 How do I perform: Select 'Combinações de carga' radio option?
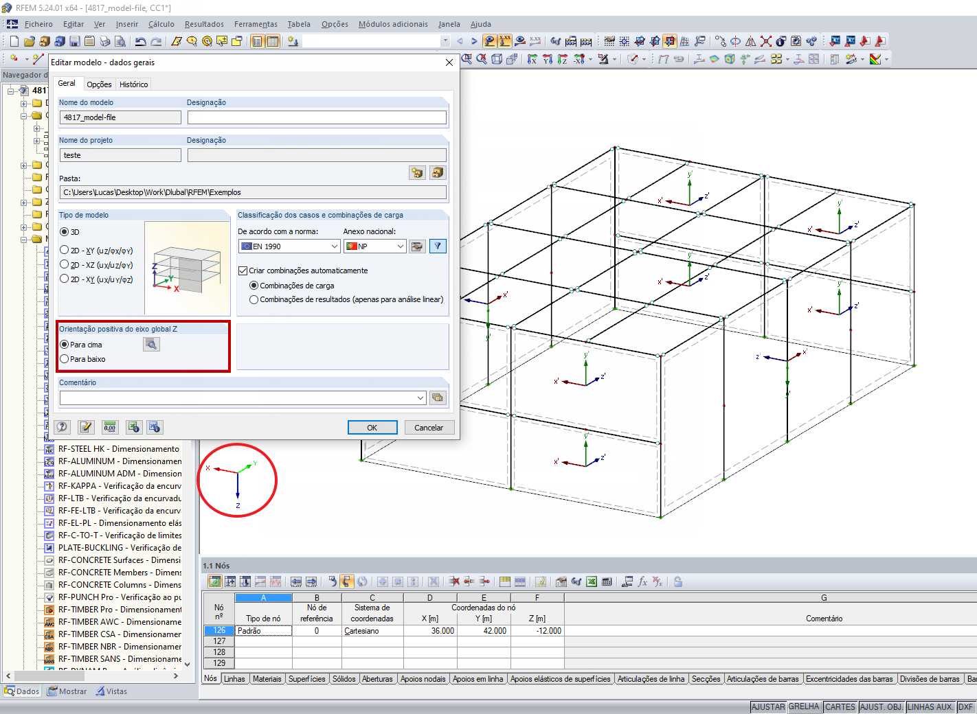(254, 286)
